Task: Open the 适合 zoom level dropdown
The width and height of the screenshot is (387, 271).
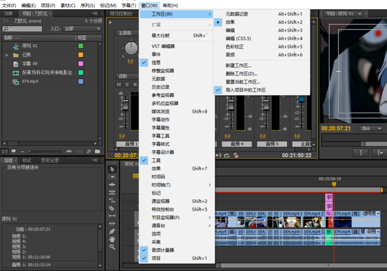Action: 371,128
